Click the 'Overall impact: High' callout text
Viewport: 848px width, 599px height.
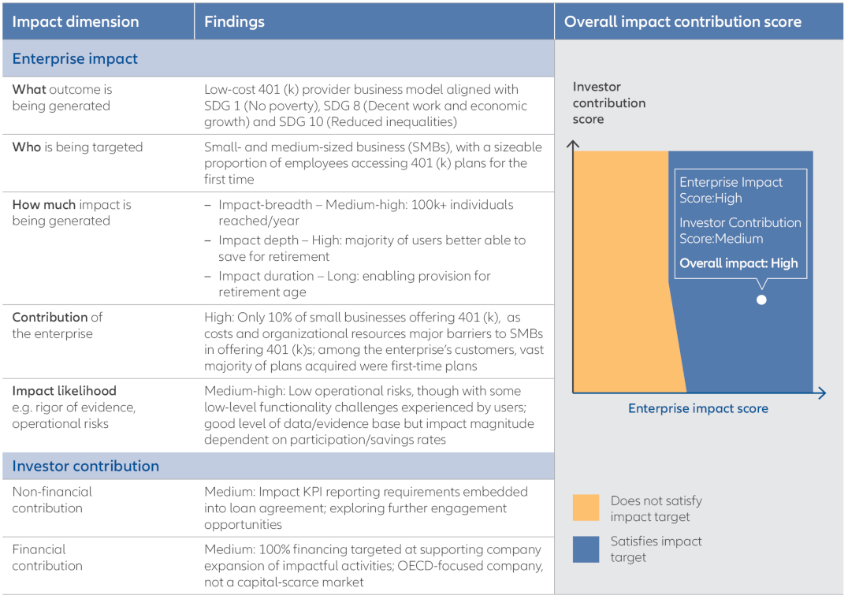coord(738,263)
